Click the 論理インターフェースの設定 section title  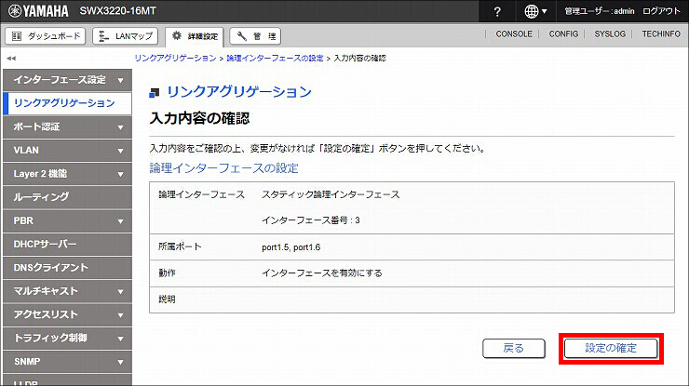(223, 168)
